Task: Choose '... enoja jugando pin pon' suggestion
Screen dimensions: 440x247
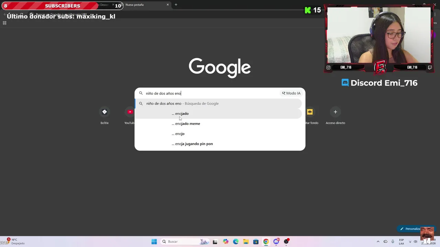Action: [x=219, y=144]
